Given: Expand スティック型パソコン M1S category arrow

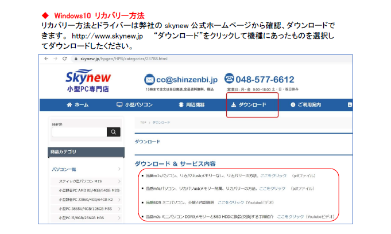Looking at the screenshot, I should [119, 181].
